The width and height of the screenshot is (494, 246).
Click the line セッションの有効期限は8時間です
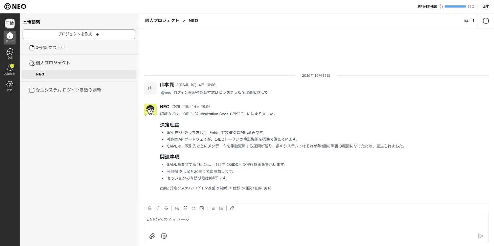tap(197, 178)
